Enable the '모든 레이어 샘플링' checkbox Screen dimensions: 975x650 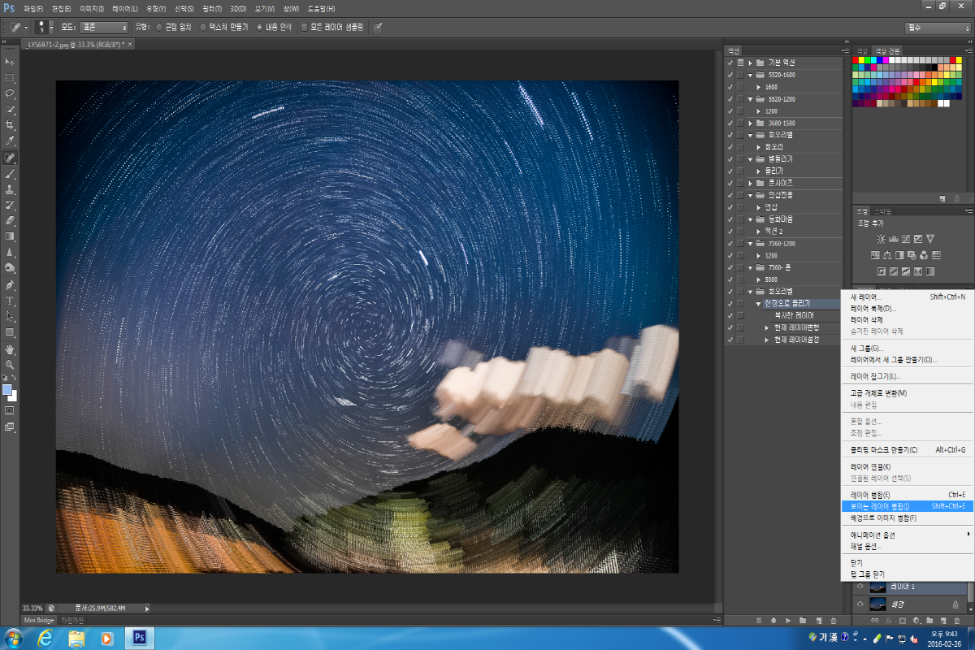(x=305, y=27)
